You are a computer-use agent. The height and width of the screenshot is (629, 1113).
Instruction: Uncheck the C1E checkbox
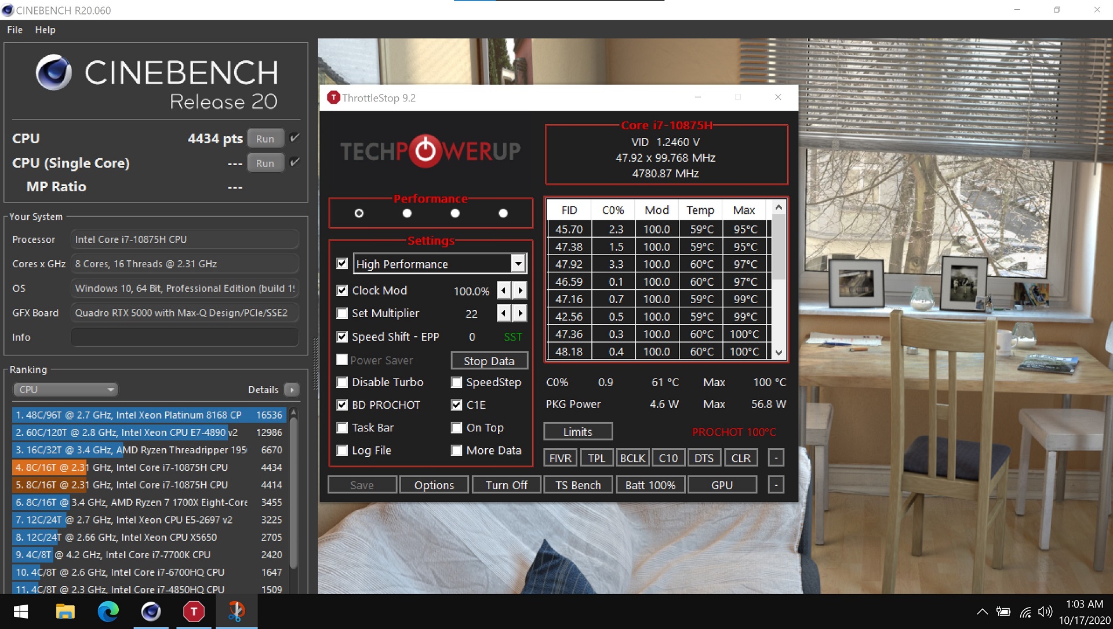(x=457, y=405)
